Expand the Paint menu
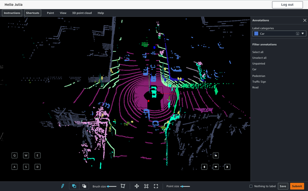Viewport: 308px width, 191px height. click(x=50, y=13)
